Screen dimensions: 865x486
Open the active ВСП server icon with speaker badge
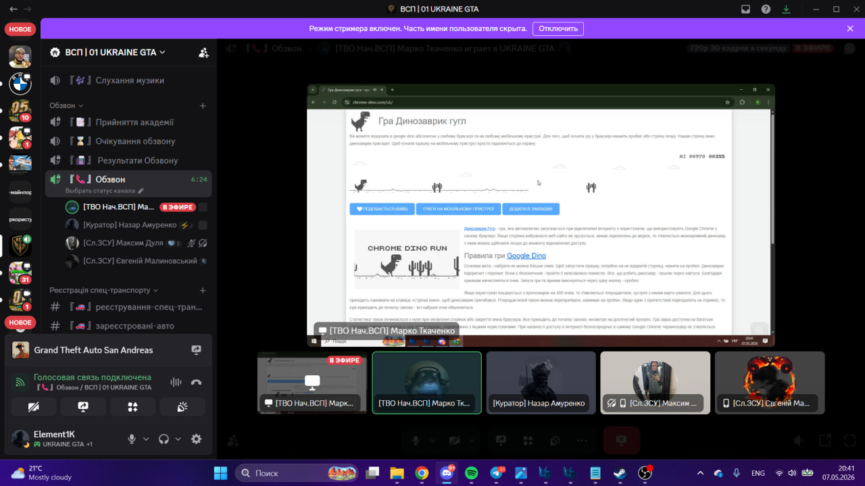pos(20,246)
